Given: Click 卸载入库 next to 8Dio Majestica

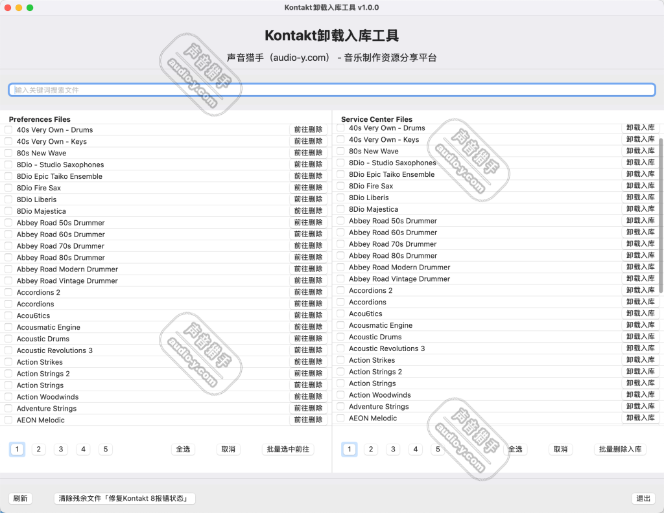Looking at the screenshot, I should [641, 209].
